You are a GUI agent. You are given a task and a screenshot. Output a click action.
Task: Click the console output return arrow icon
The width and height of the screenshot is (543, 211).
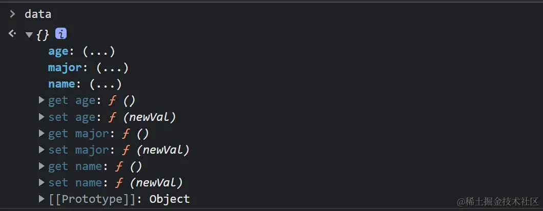(12, 34)
